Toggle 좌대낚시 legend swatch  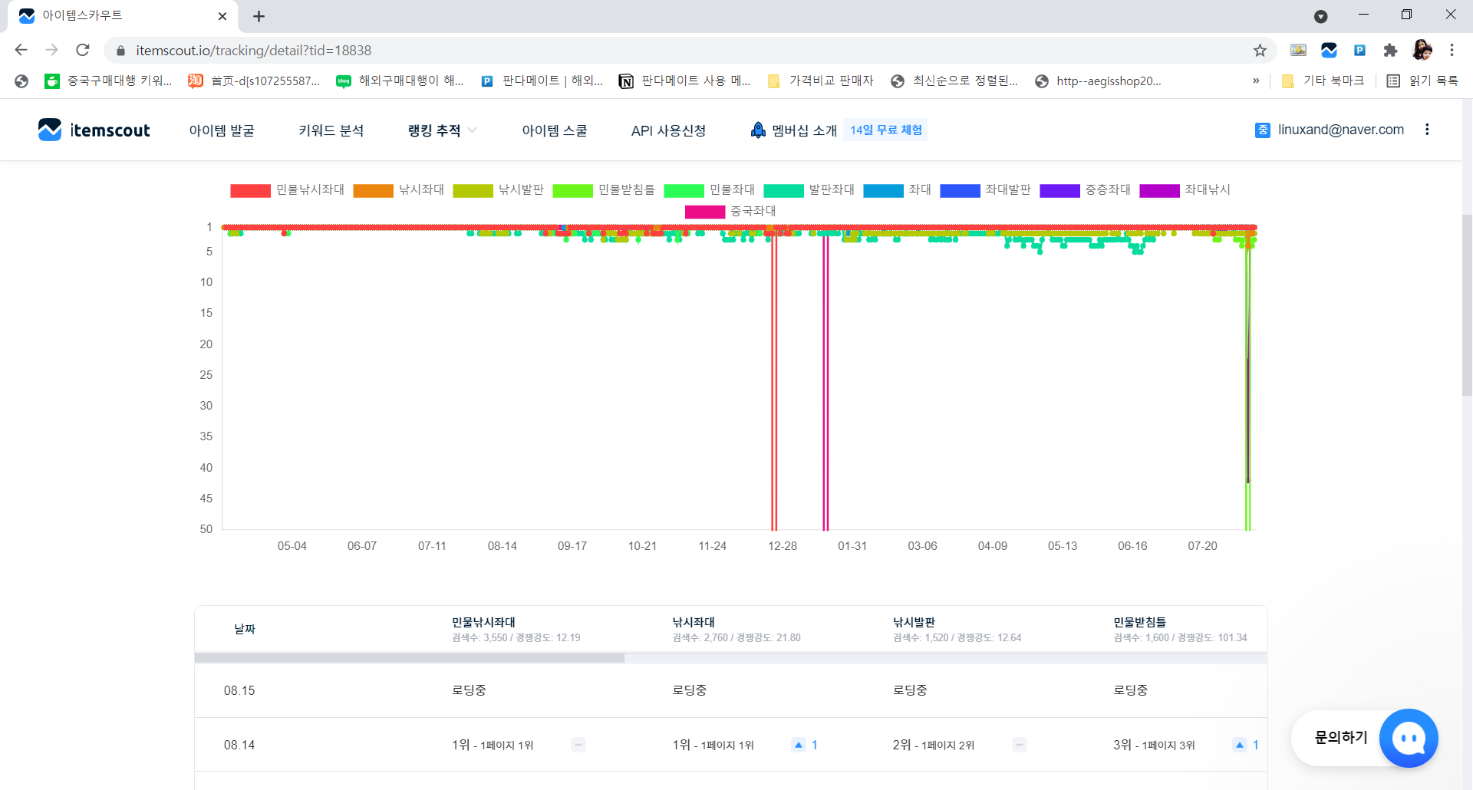coord(1159,190)
